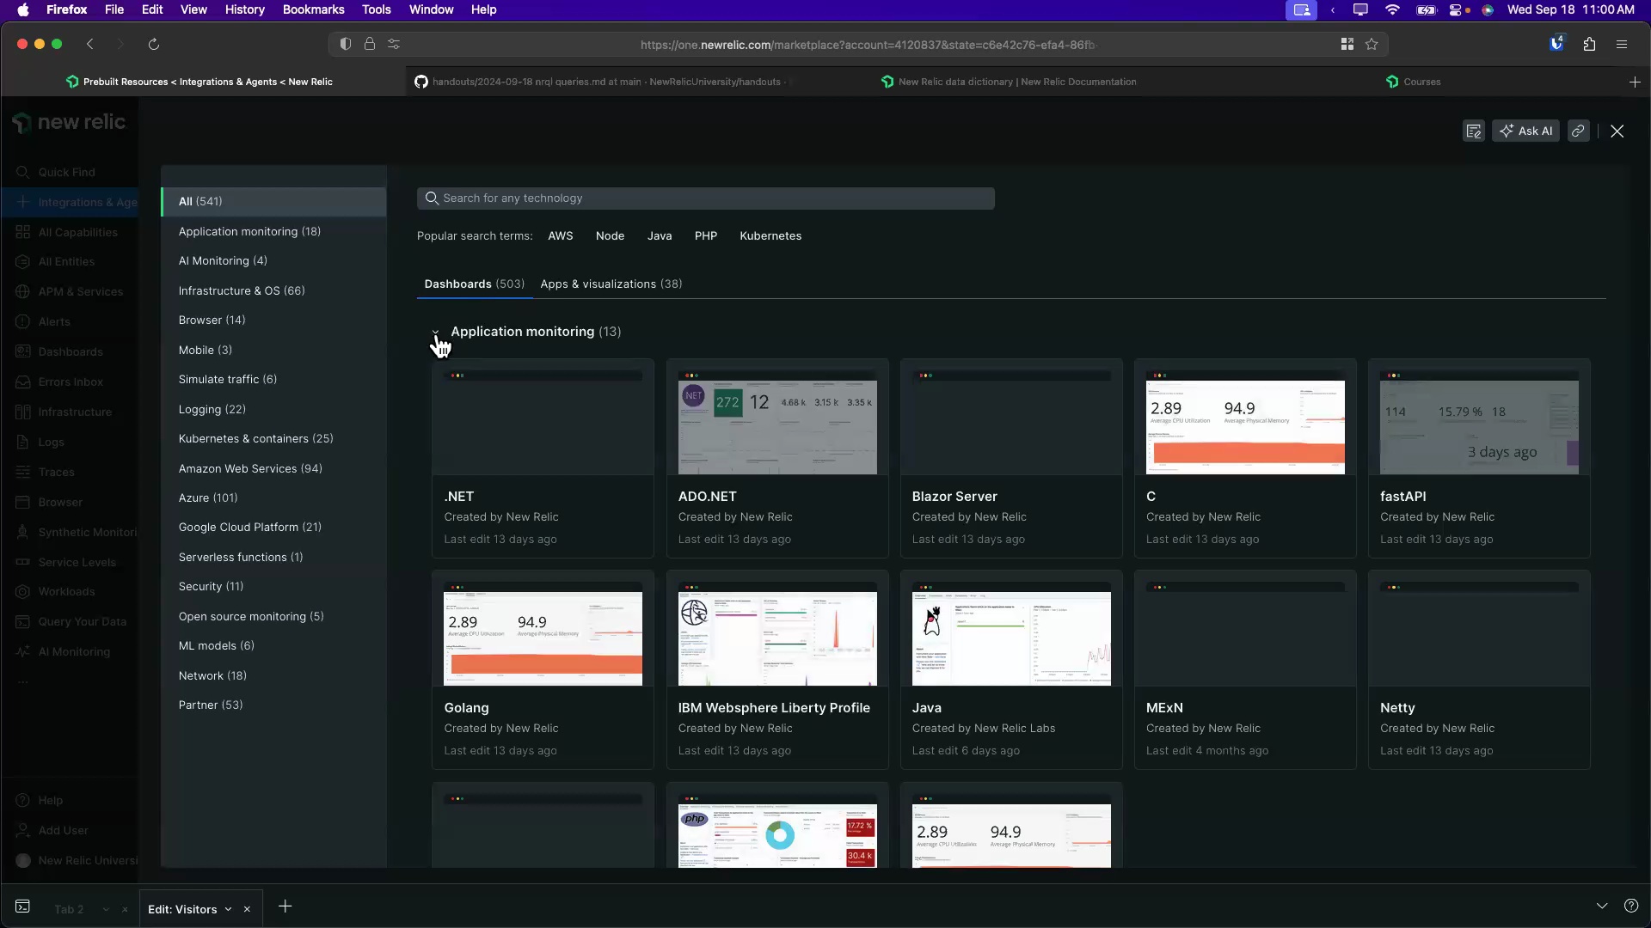Open the Java dashboard thumbnail
The width and height of the screenshot is (1651, 928).
pyautogui.click(x=1011, y=634)
